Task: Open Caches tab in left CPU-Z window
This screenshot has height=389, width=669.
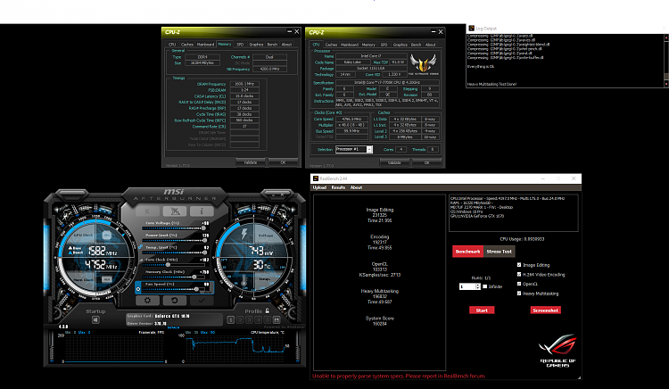Action: (x=187, y=45)
